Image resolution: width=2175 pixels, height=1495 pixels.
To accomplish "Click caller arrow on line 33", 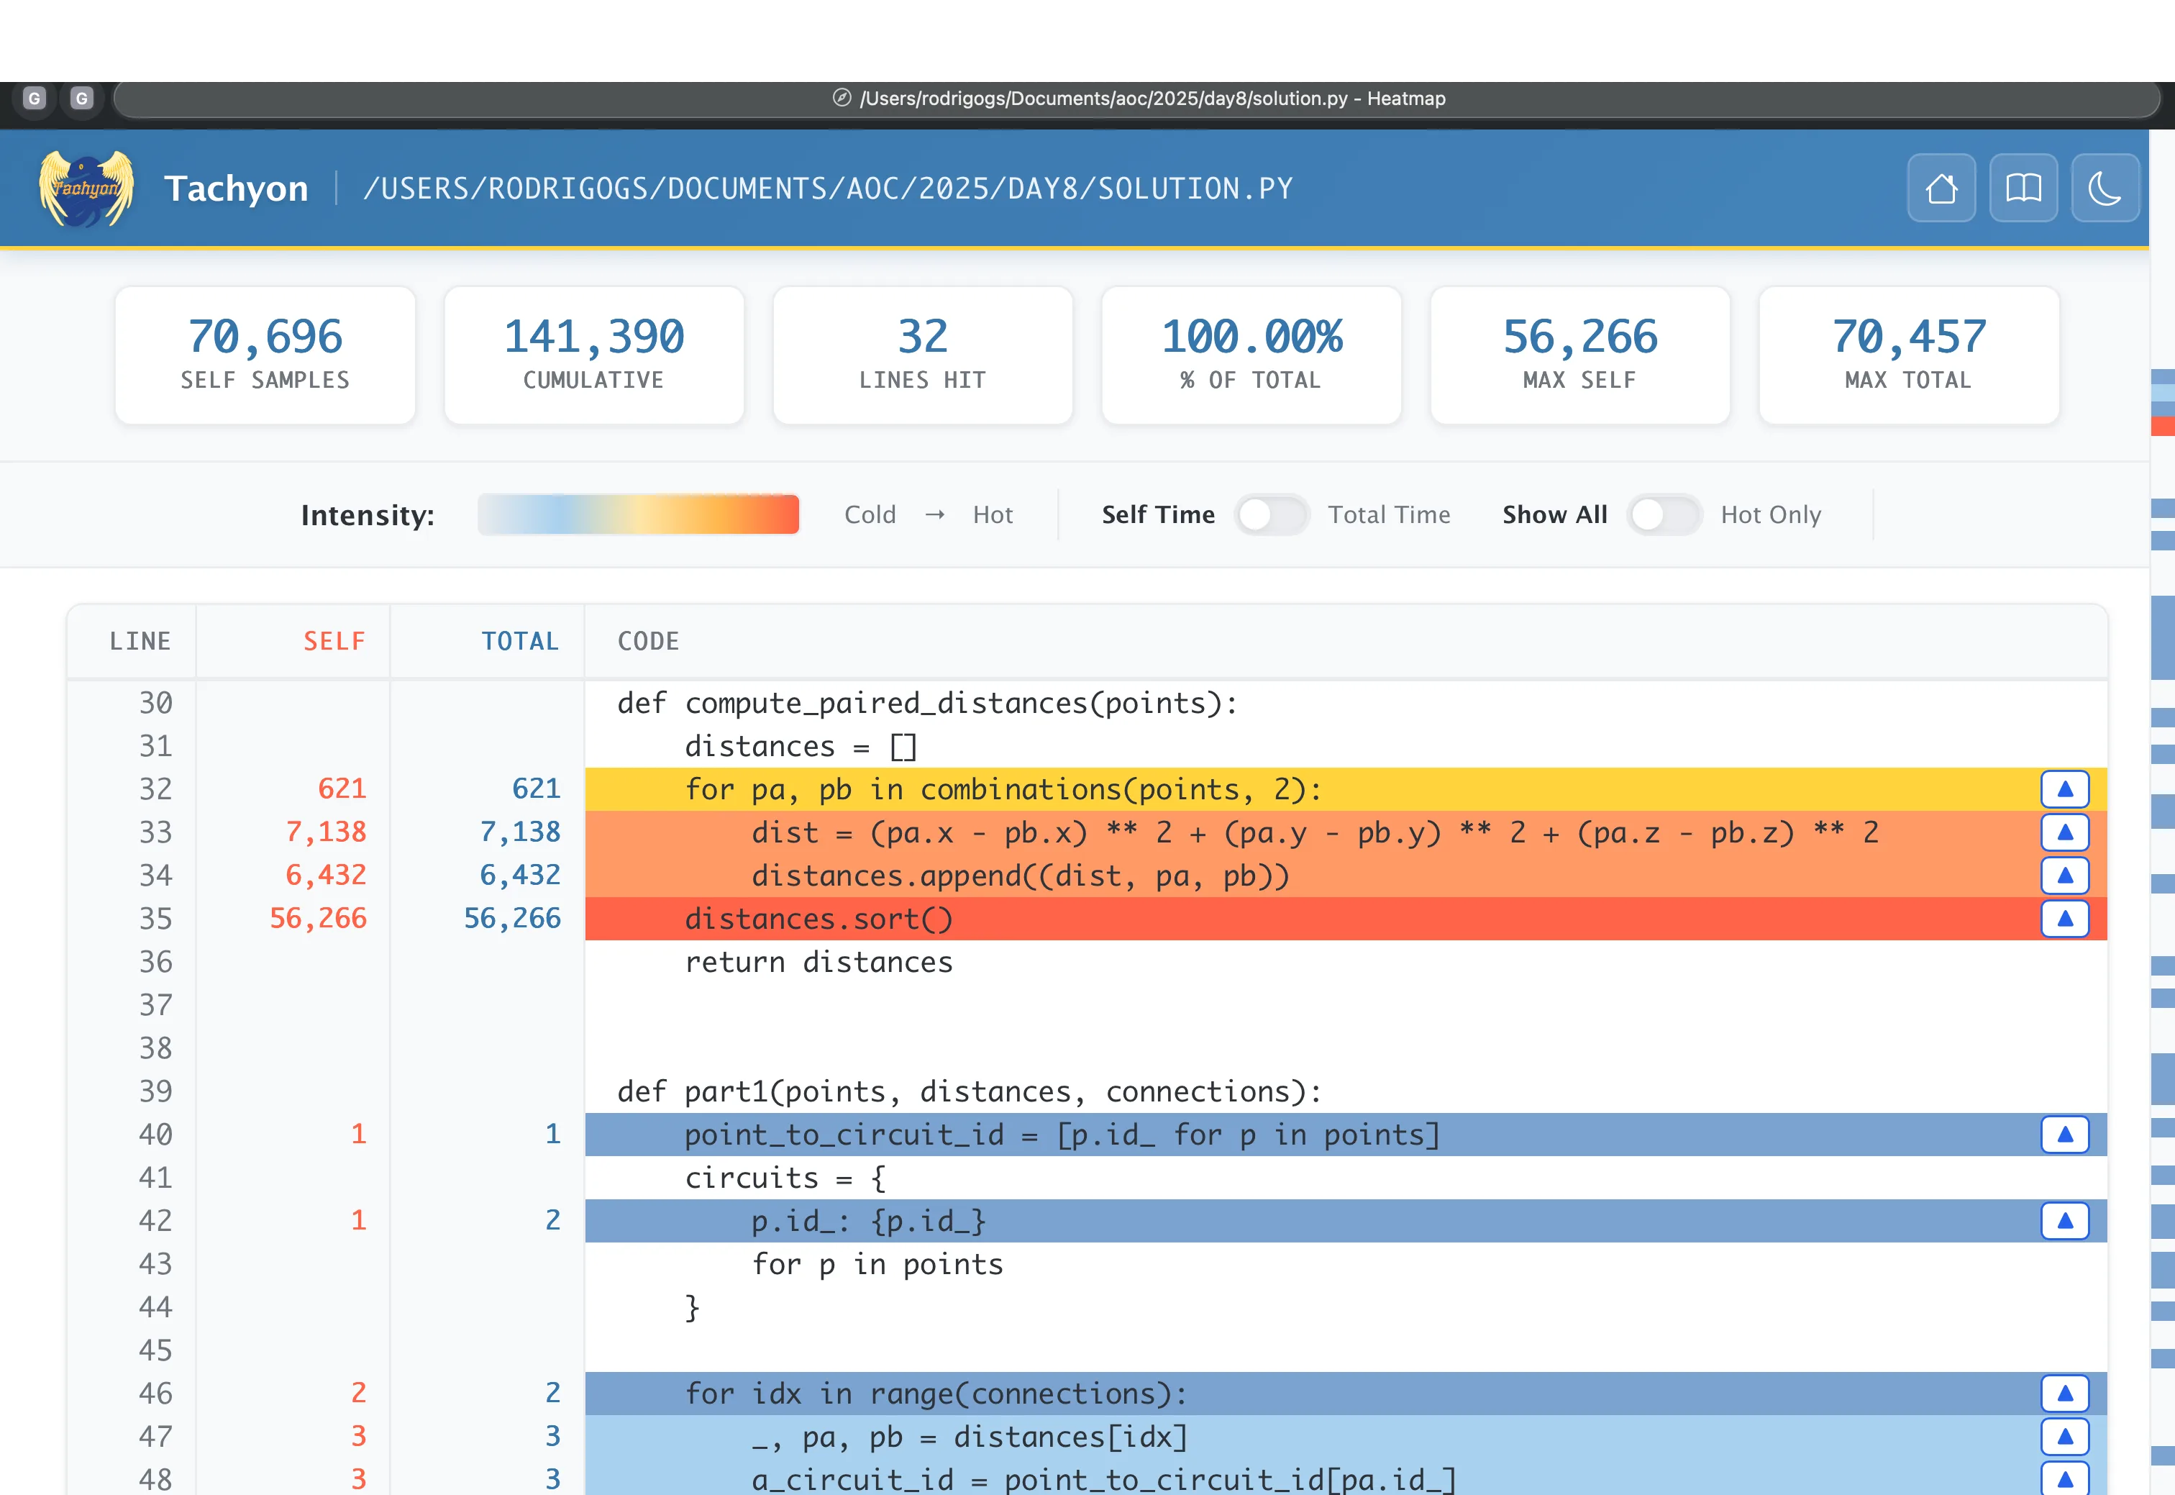I will (x=2064, y=832).
